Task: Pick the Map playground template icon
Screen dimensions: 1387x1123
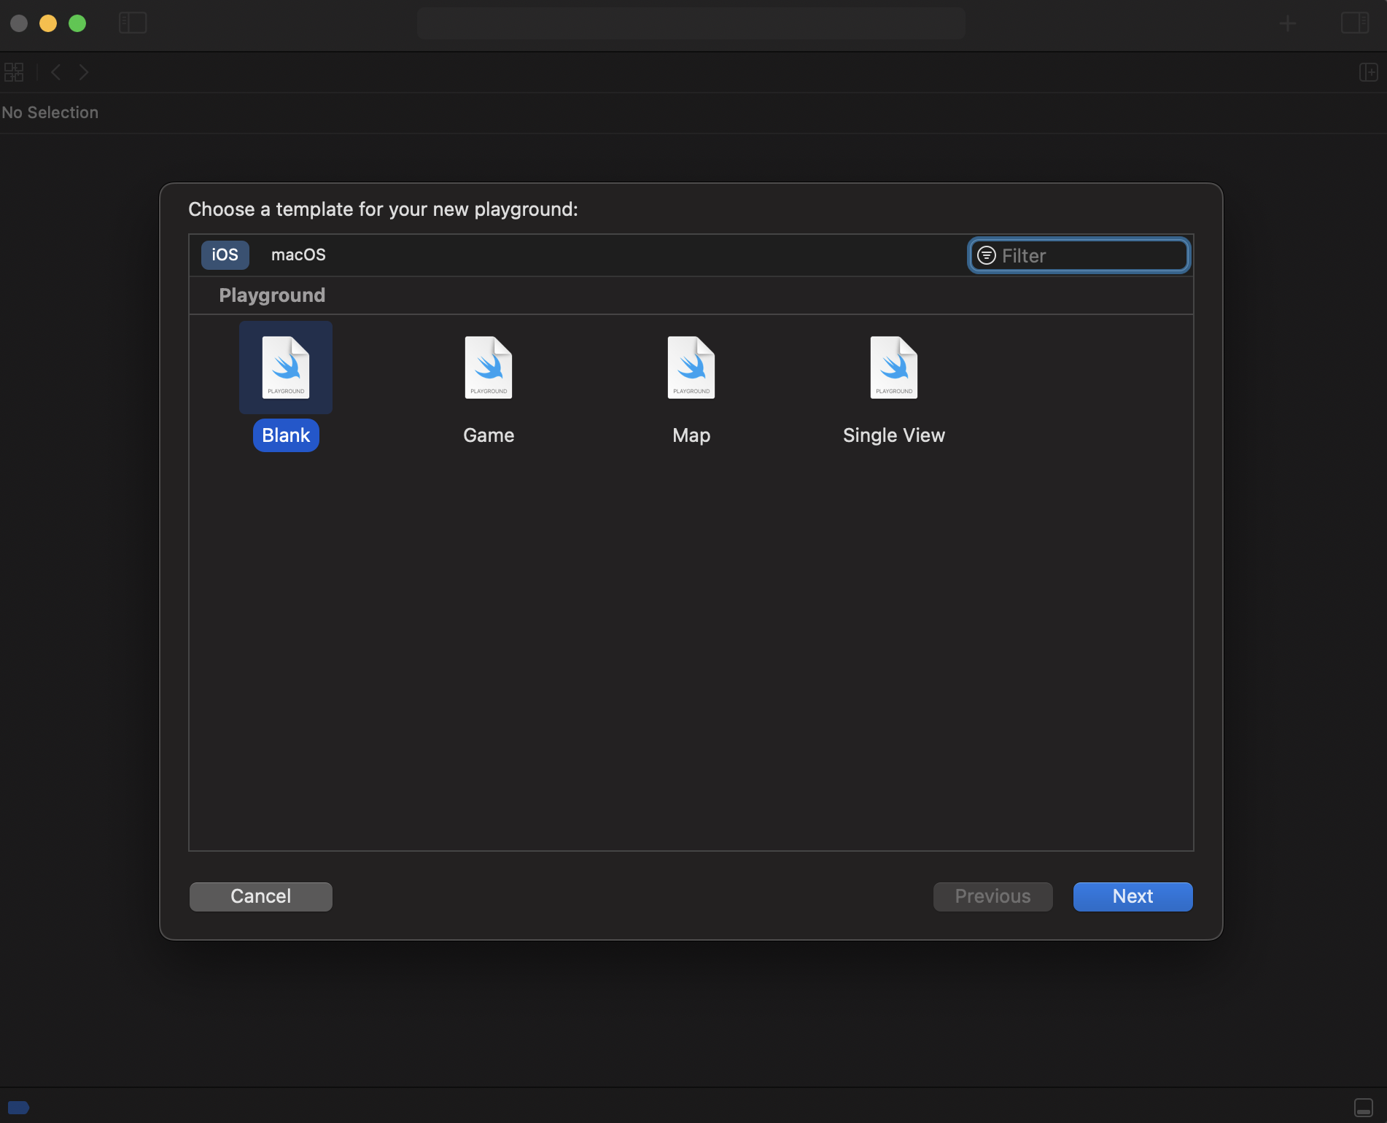Action: pos(691,368)
